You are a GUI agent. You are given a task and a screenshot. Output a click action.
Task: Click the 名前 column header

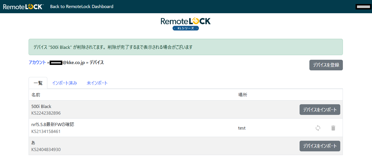pos(36,95)
